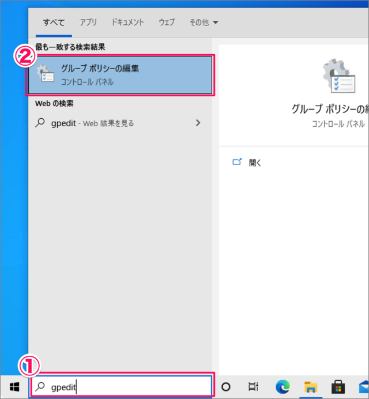Open Microsoft Store from the taskbar

pos(338,386)
